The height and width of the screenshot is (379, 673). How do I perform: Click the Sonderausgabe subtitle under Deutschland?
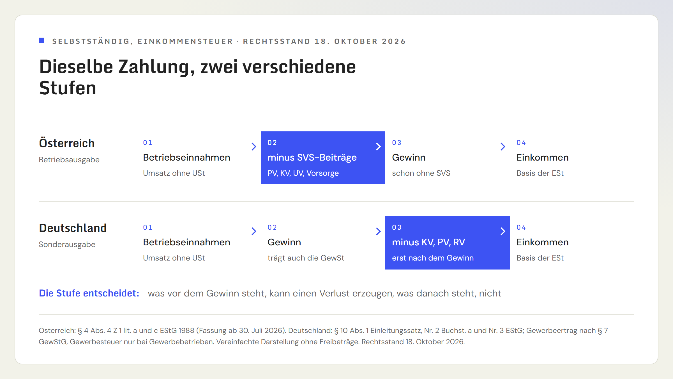click(x=67, y=245)
